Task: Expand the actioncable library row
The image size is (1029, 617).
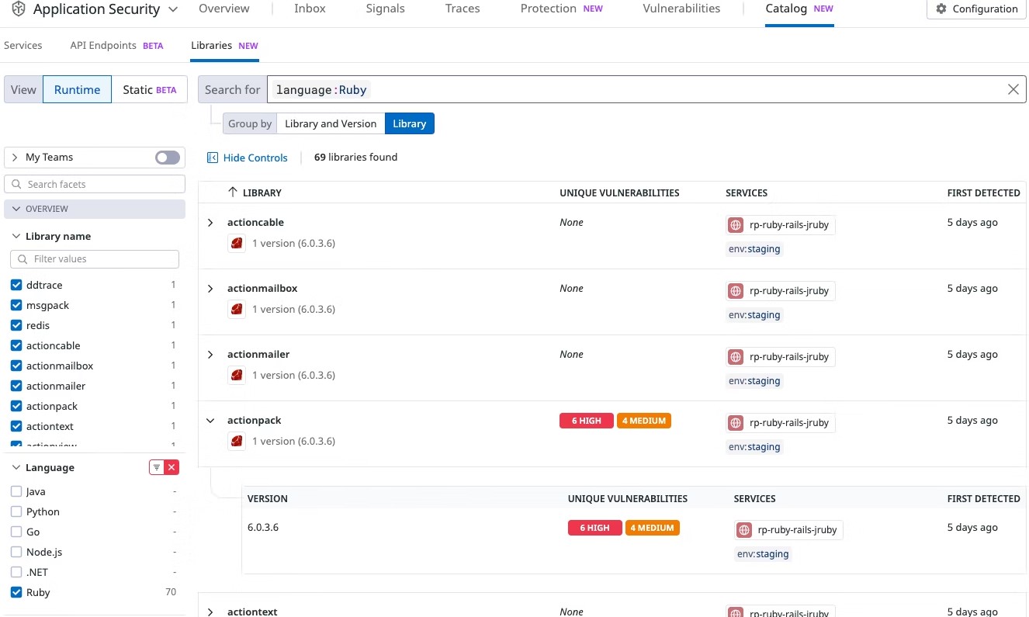Action: tap(210, 223)
